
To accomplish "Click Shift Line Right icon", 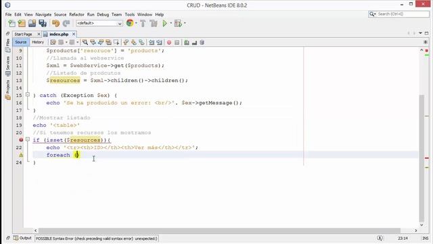I will [159, 42].
